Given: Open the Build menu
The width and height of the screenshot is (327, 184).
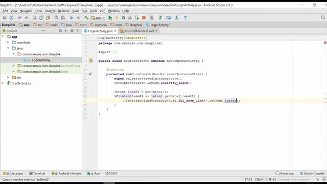Looking at the screenshot, I should (76, 11).
